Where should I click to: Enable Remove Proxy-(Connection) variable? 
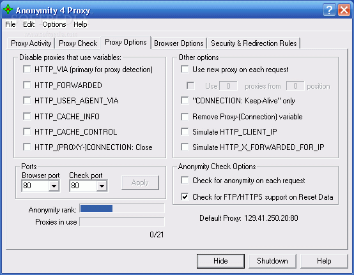185,117
